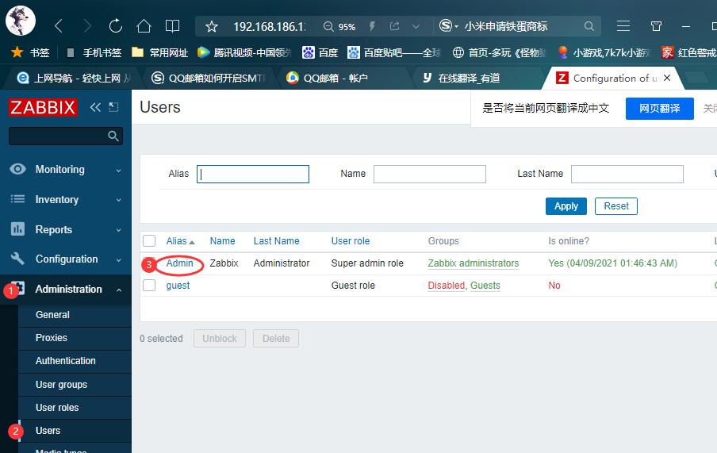Open the Zabbix administrators group link
The image size is (717, 453).
click(x=474, y=263)
